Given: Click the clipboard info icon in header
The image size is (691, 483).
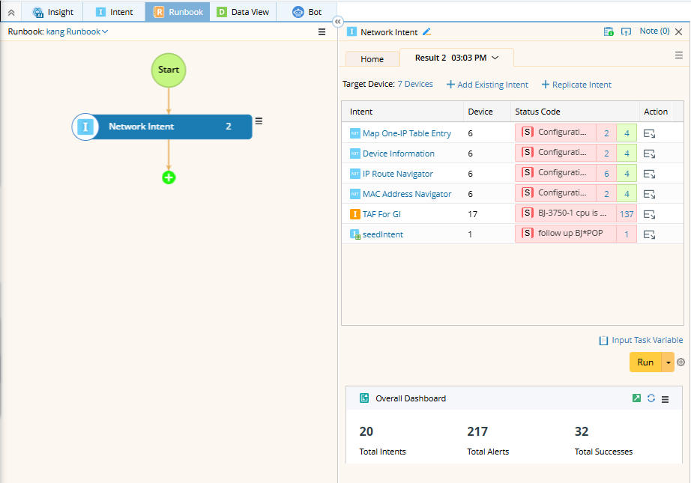Looking at the screenshot, I should click(609, 31).
